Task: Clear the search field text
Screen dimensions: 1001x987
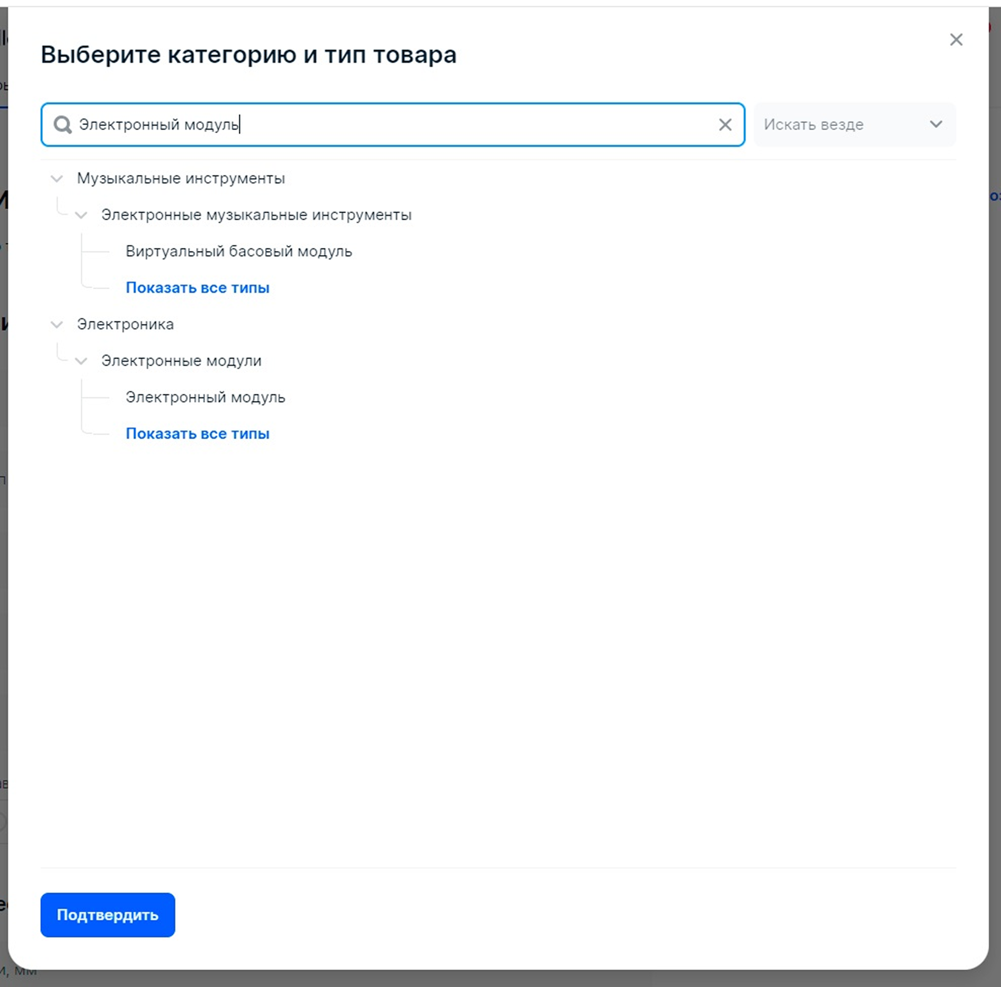Action: pos(725,124)
